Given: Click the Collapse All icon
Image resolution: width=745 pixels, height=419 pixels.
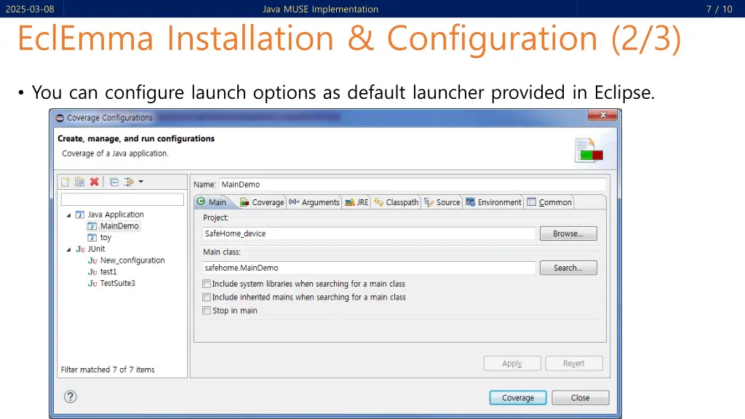Looking at the screenshot, I should (x=114, y=182).
